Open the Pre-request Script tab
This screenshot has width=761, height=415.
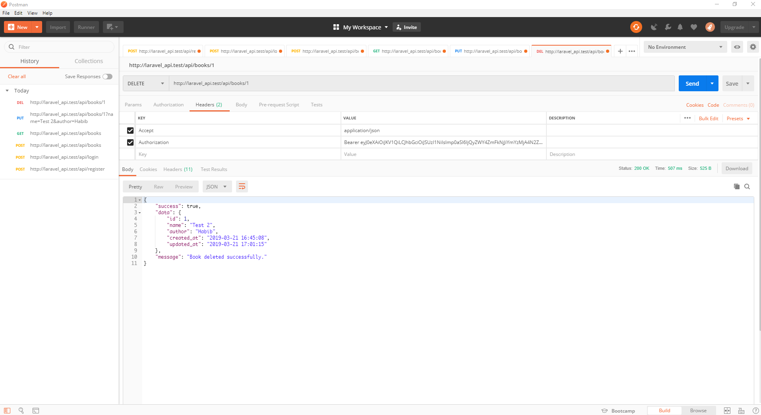click(279, 104)
